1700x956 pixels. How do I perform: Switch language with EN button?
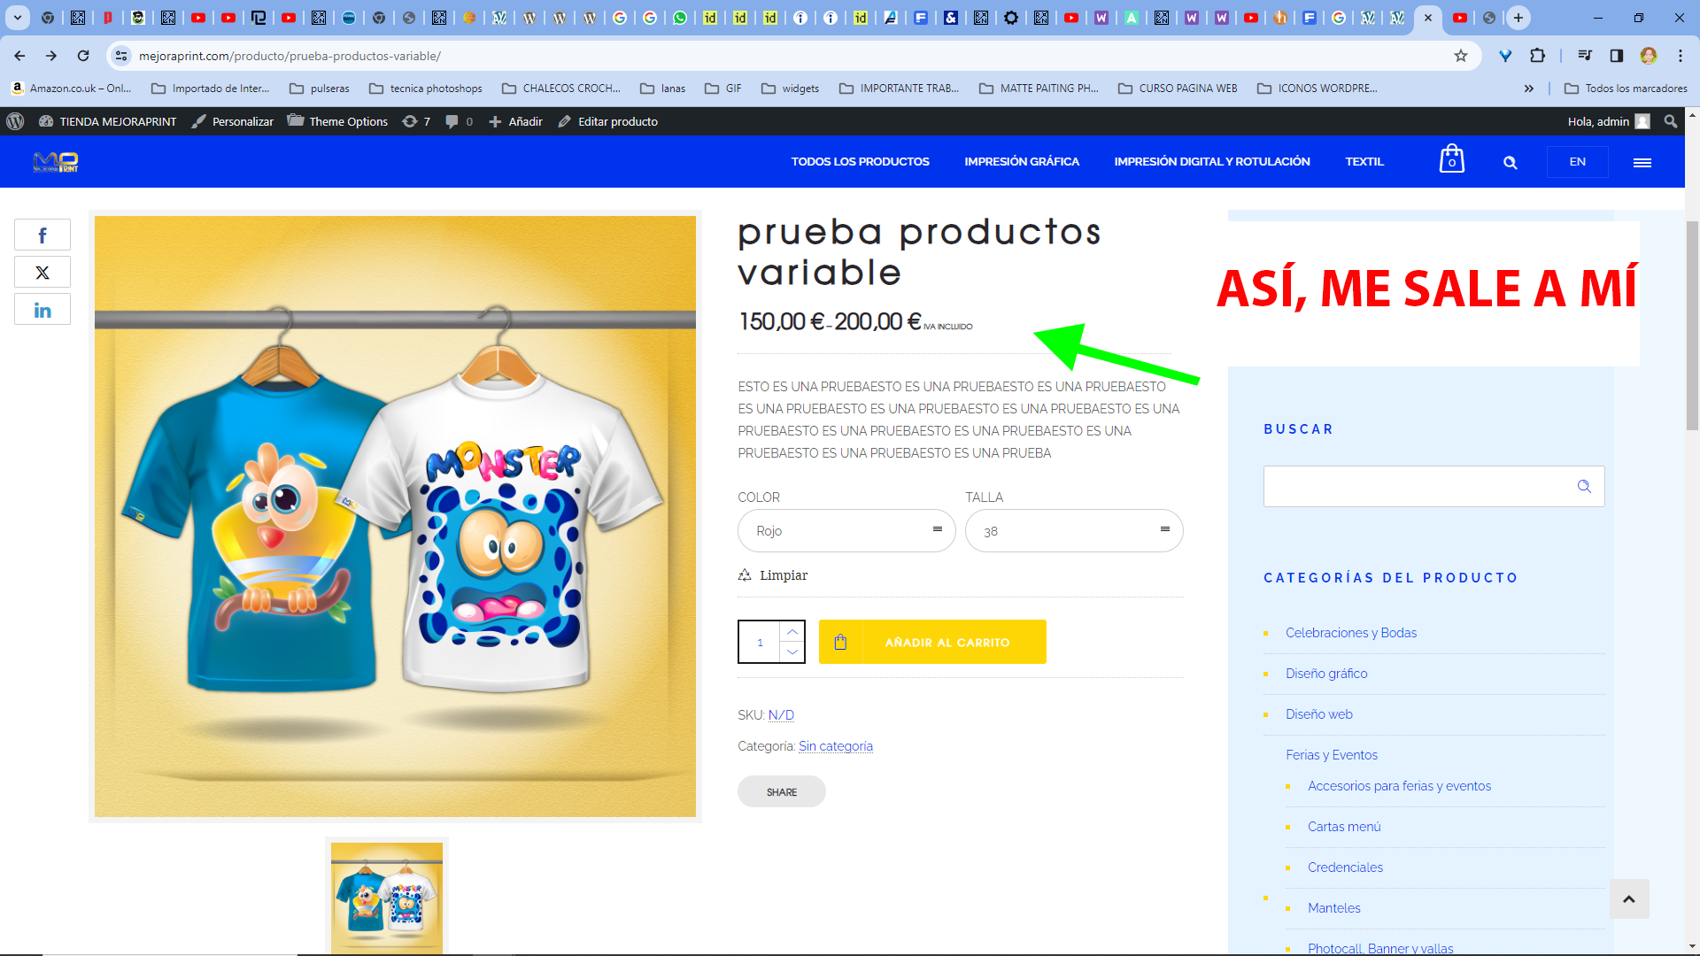[x=1577, y=162]
